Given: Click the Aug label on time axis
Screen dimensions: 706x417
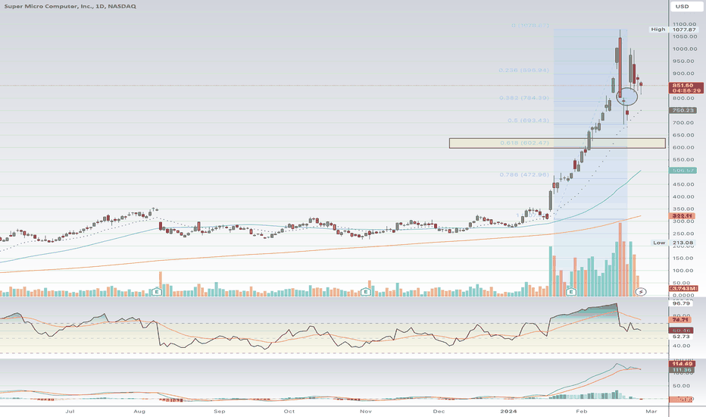Looking at the screenshot, I should (139, 411).
